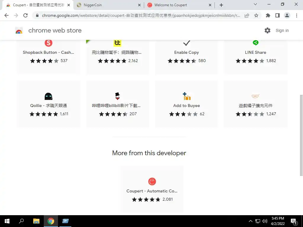303x227 pixels.
Task: Click the Add to Buyee icon
Action: 187,96
